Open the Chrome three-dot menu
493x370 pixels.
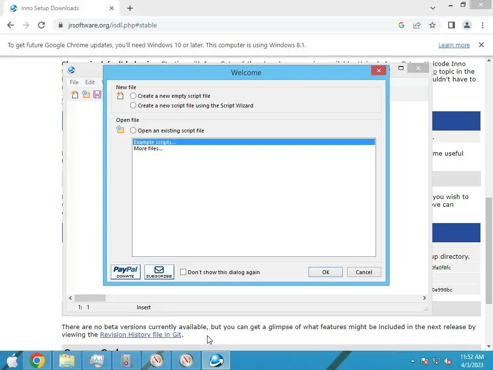tap(482, 25)
